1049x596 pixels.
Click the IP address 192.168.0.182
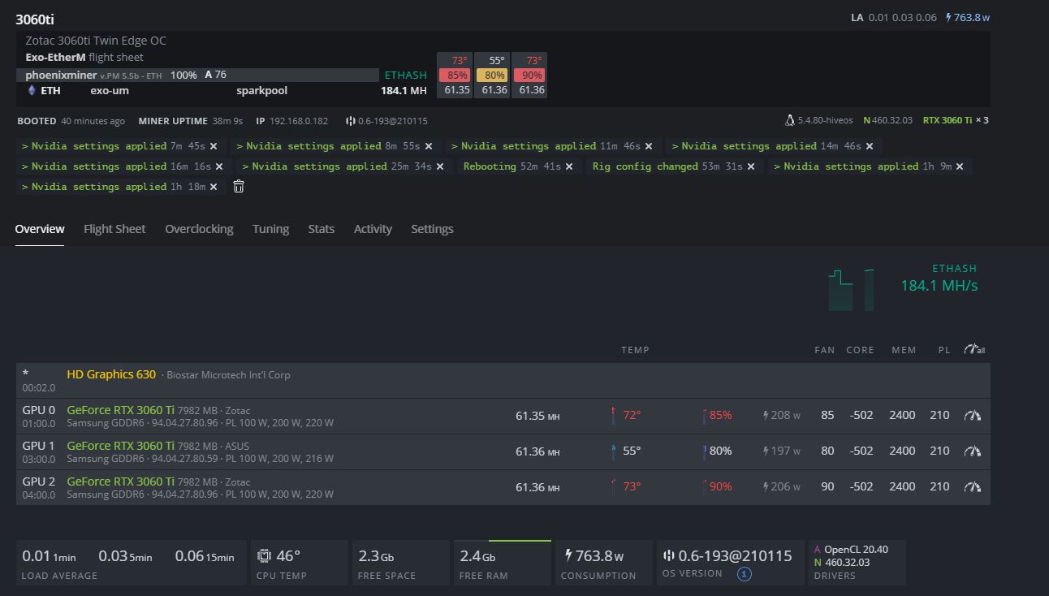tap(299, 121)
